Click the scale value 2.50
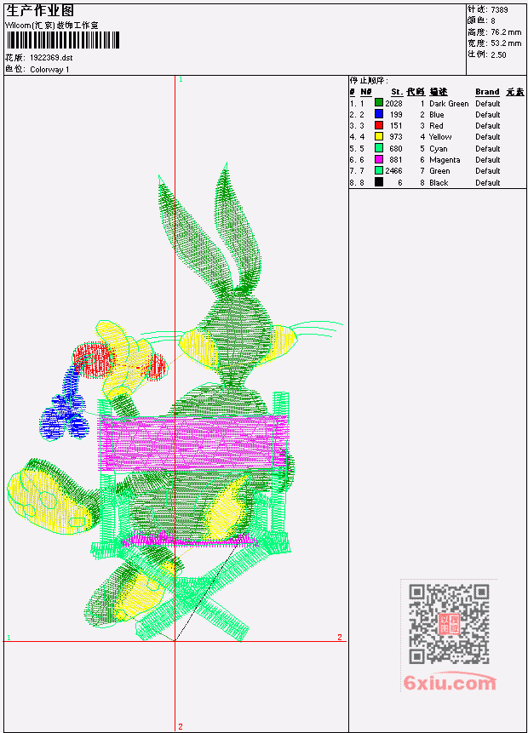528x733 pixels. [x=498, y=54]
